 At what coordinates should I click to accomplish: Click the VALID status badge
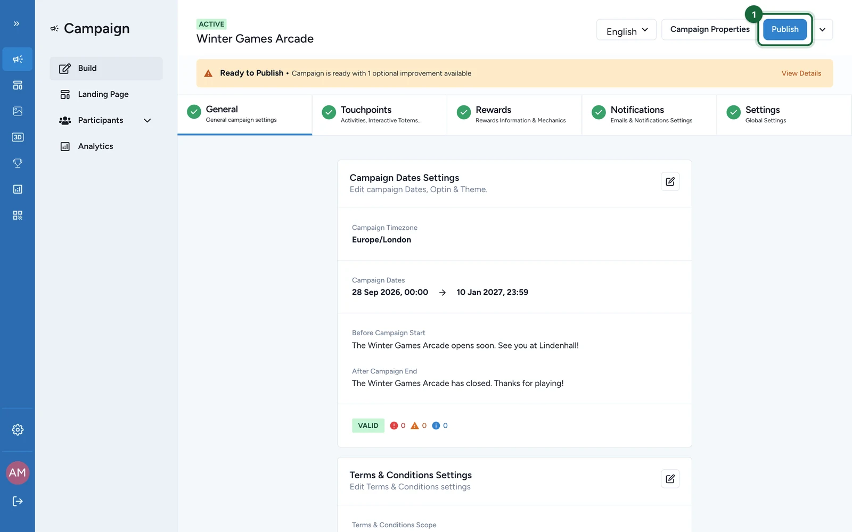tap(368, 426)
